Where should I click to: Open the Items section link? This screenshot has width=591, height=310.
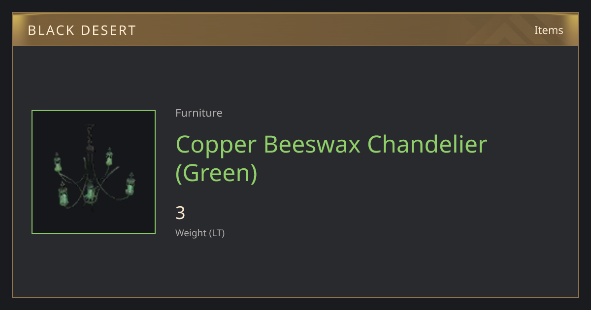coord(549,30)
